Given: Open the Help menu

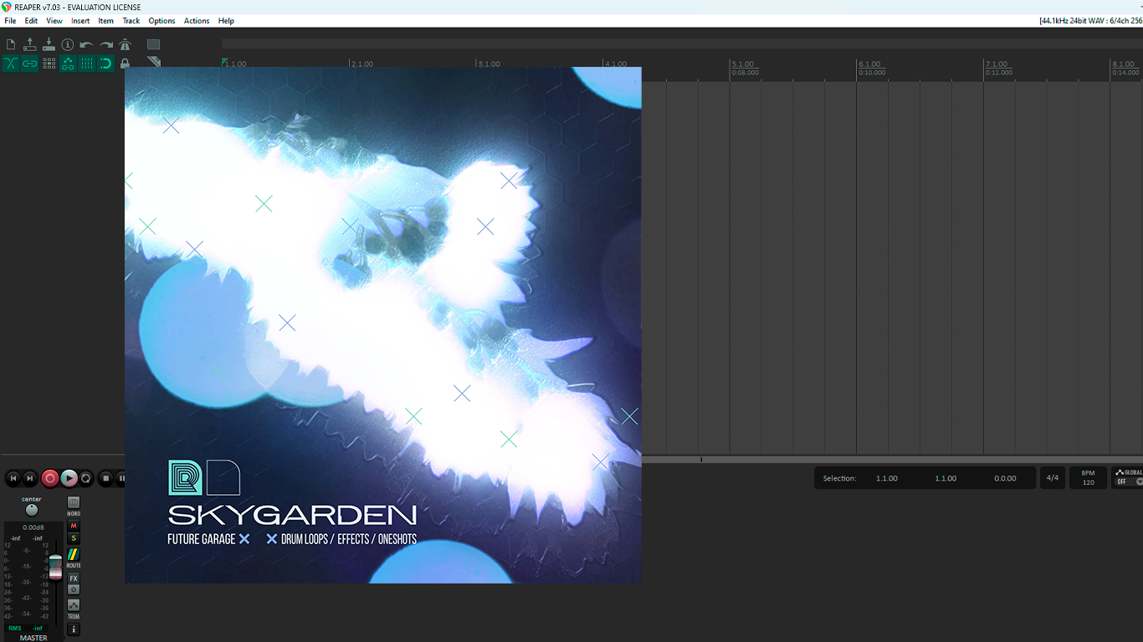Looking at the screenshot, I should coord(226,21).
